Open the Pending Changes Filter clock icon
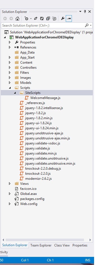Viewport: 107px width, 265px height. (x=26, y=19)
